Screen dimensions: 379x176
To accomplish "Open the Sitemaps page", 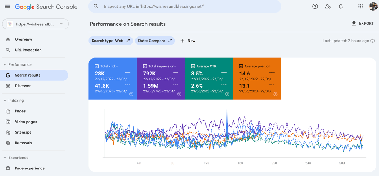I will click(x=23, y=133).
